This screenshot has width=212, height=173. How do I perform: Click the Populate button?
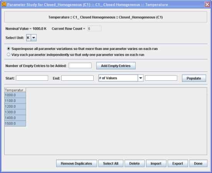point(194,78)
